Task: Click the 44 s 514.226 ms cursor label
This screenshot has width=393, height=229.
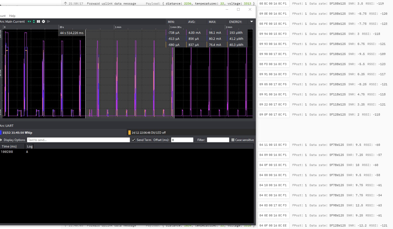Action: point(72,33)
